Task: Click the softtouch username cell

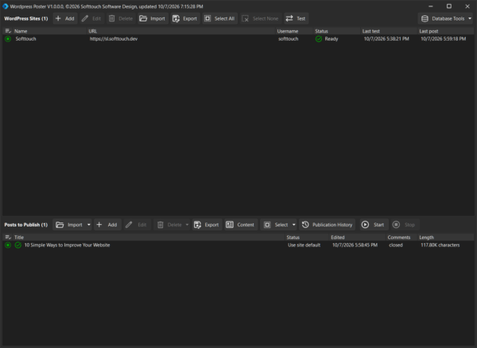Action: click(288, 39)
